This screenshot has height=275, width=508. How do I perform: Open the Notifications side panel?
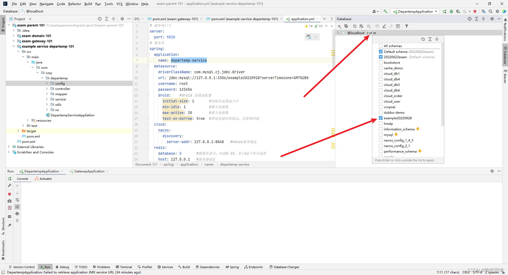[505, 30]
